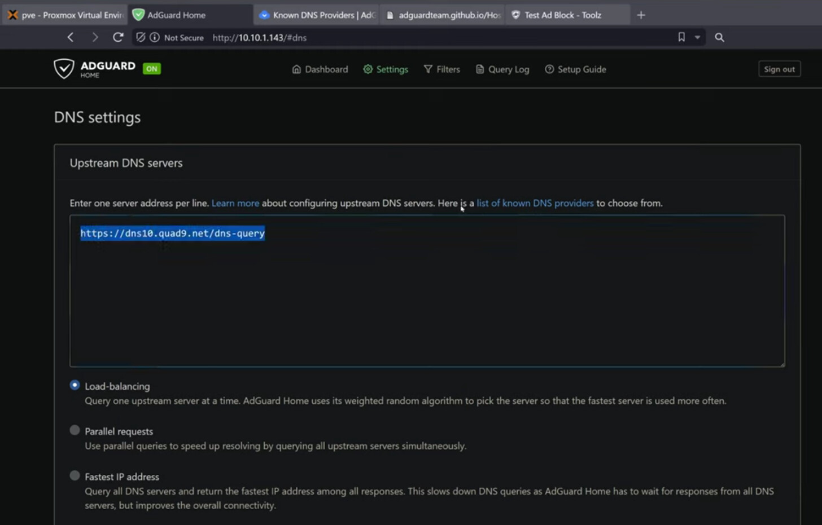Open a new browser tab

[641, 15]
